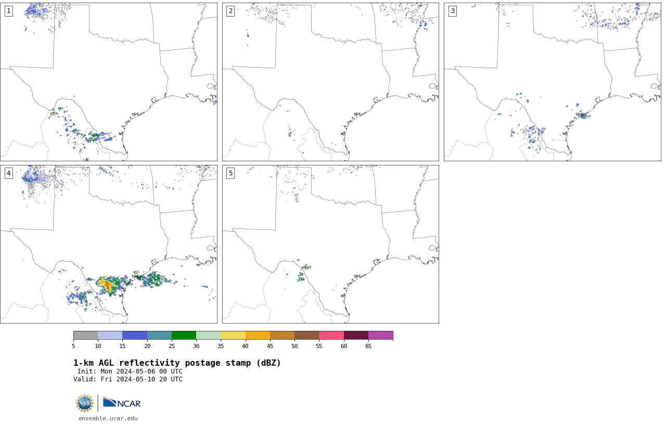666x424 pixels.
Task: Click the panel number 3 label
Action: [452, 11]
